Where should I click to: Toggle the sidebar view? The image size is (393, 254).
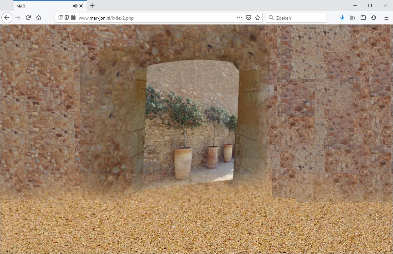[x=363, y=18]
